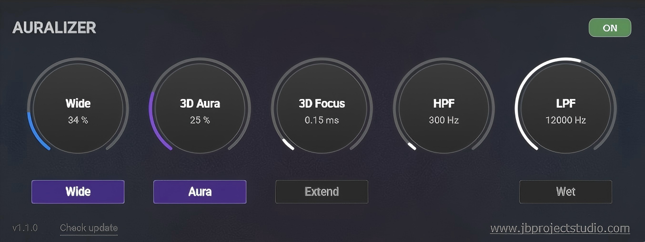645x242 pixels.
Task: Click the 3D Focus knob
Action: point(322,109)
